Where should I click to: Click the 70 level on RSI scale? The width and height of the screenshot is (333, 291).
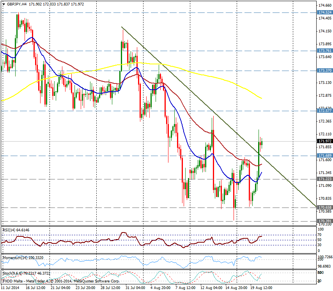point(319,235)
